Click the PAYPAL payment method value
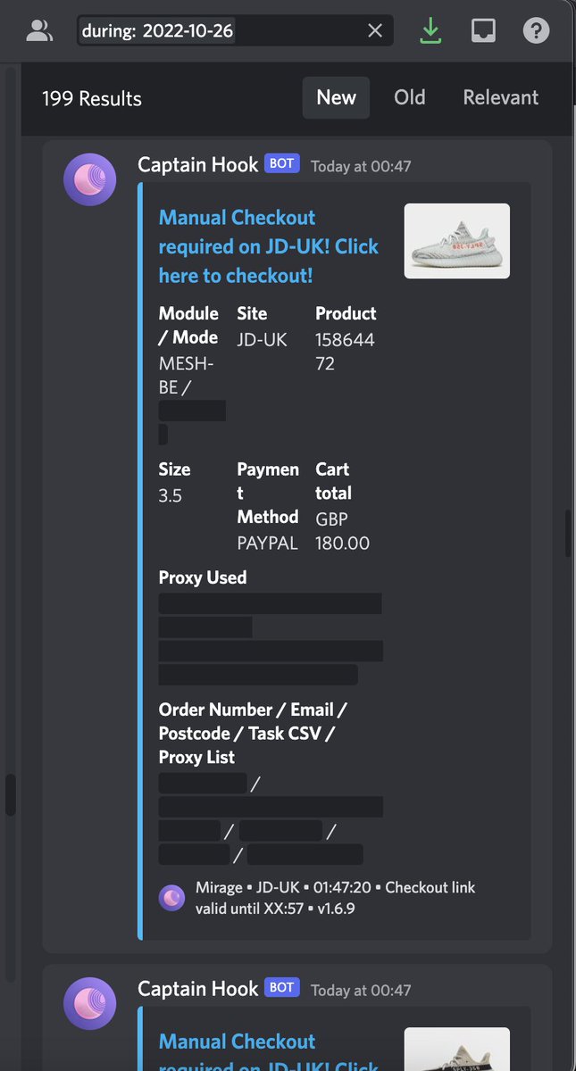The height and width of the screenshot is (1071, 576). (267, 543)
